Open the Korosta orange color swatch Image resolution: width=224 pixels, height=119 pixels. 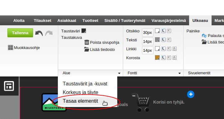coord(157,58)
